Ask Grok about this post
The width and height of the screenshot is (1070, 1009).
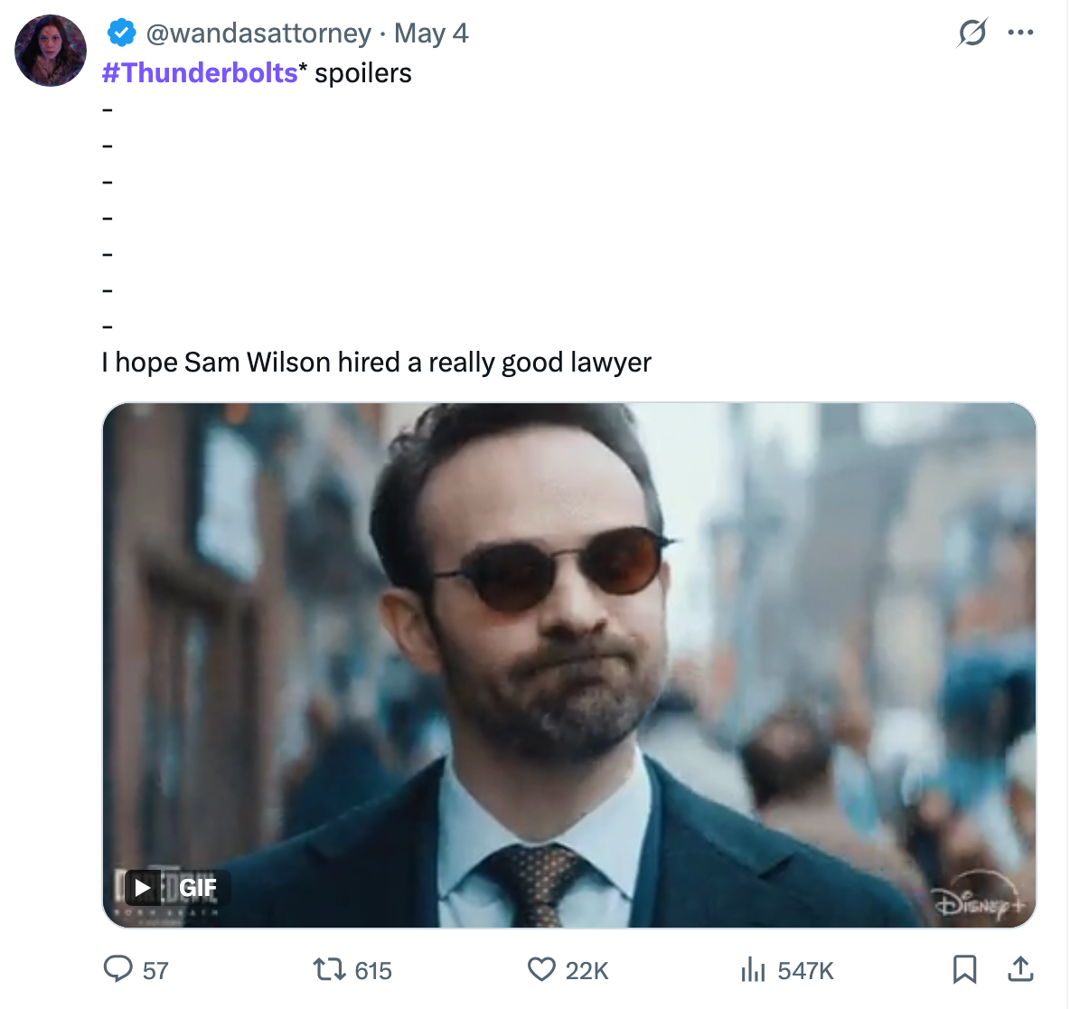[x=971, y=31]
